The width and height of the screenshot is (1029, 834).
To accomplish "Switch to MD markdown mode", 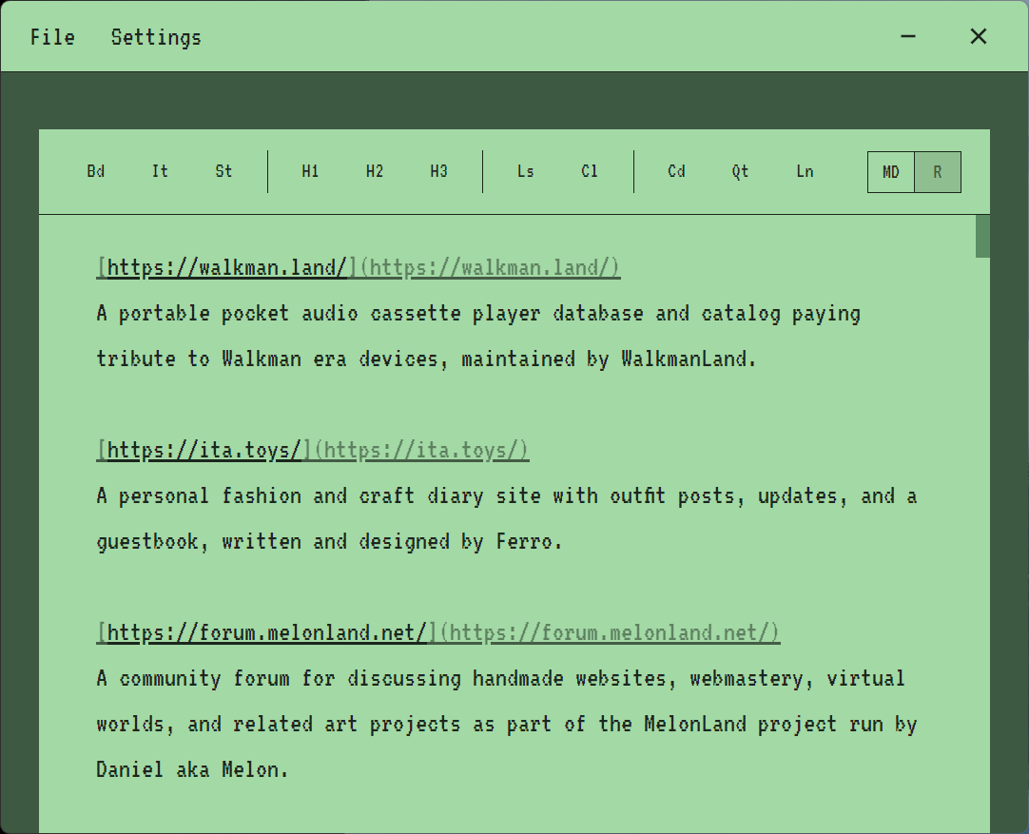I will [x=890, y=172].
